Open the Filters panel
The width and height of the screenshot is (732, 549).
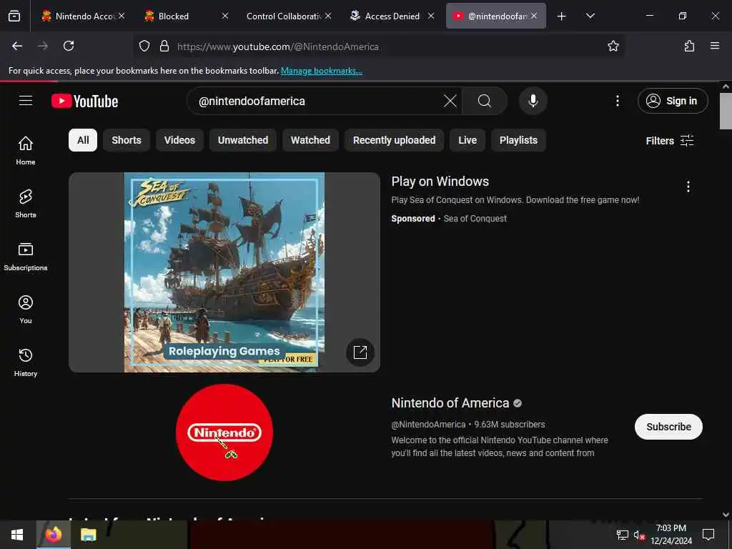(669, 141)
